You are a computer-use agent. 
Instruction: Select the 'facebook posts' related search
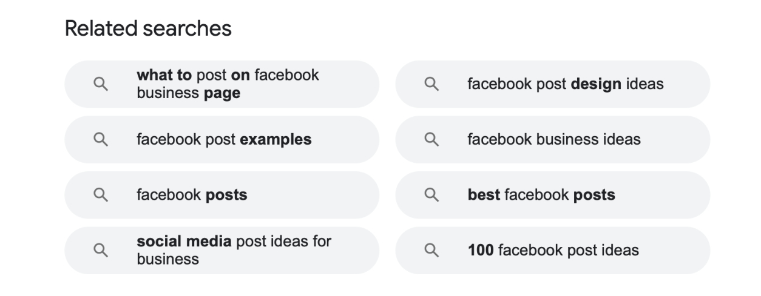point(222,195)
